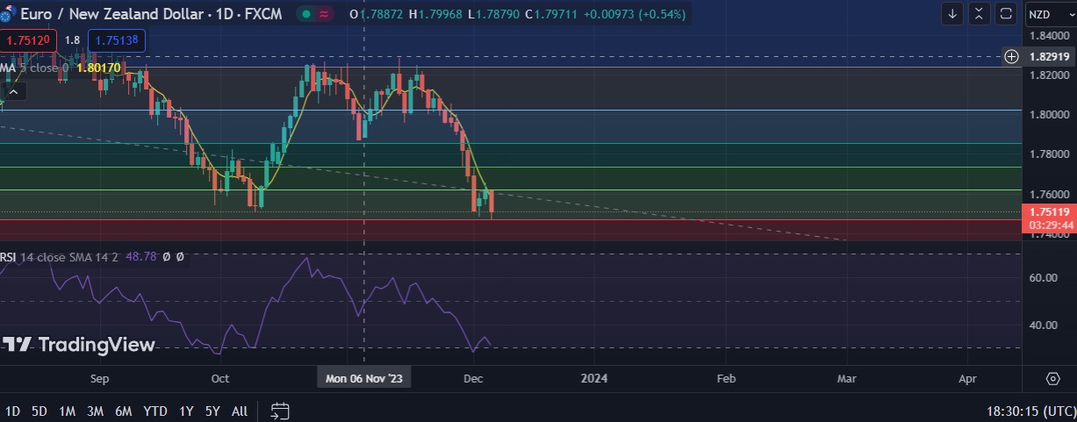Click the Oct label on time axis
The height and width of the screenshot is (422, 1077).
coord(220,378)
